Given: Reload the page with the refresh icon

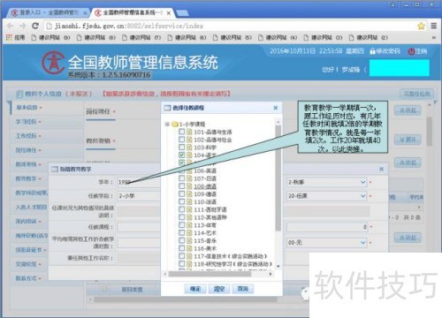Looking at the screenshot, I should (35, 26).
